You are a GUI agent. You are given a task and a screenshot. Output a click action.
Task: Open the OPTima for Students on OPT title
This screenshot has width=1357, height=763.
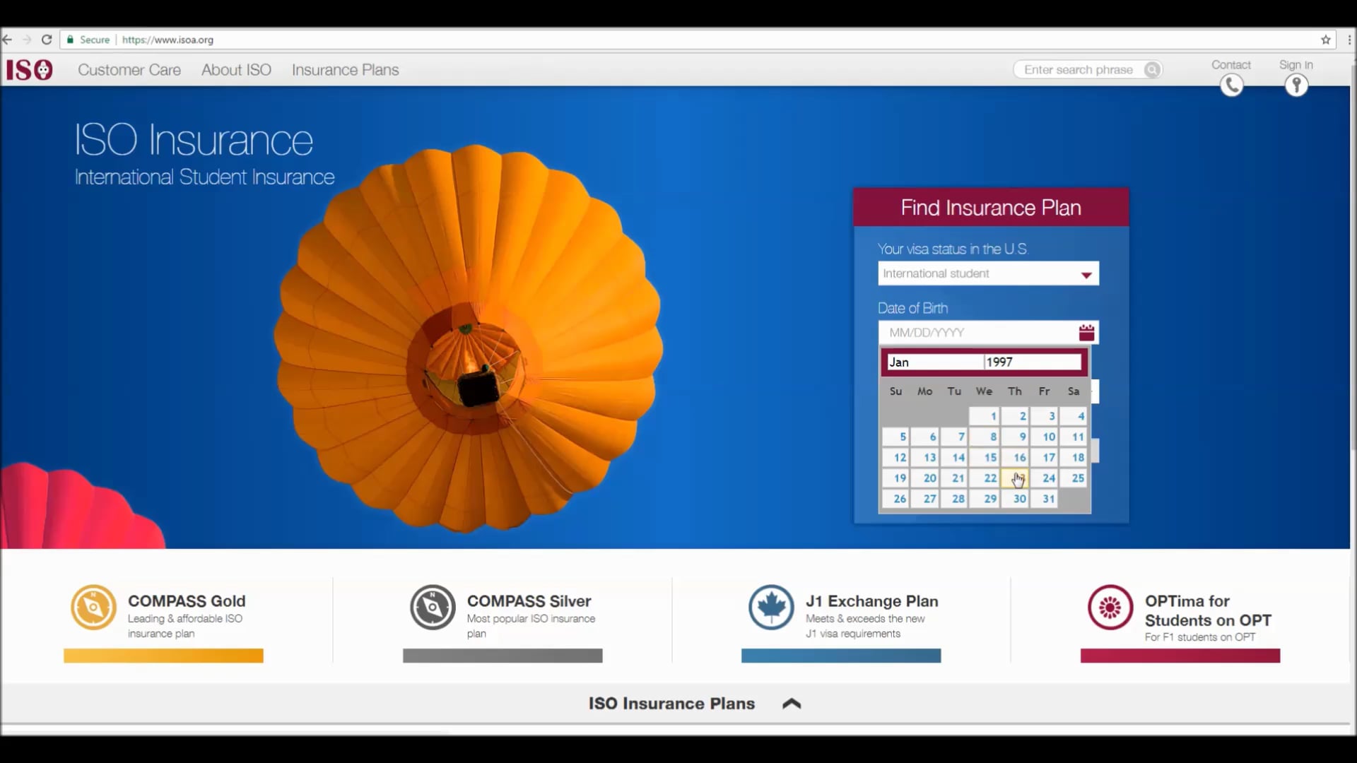pos(1208,610)
